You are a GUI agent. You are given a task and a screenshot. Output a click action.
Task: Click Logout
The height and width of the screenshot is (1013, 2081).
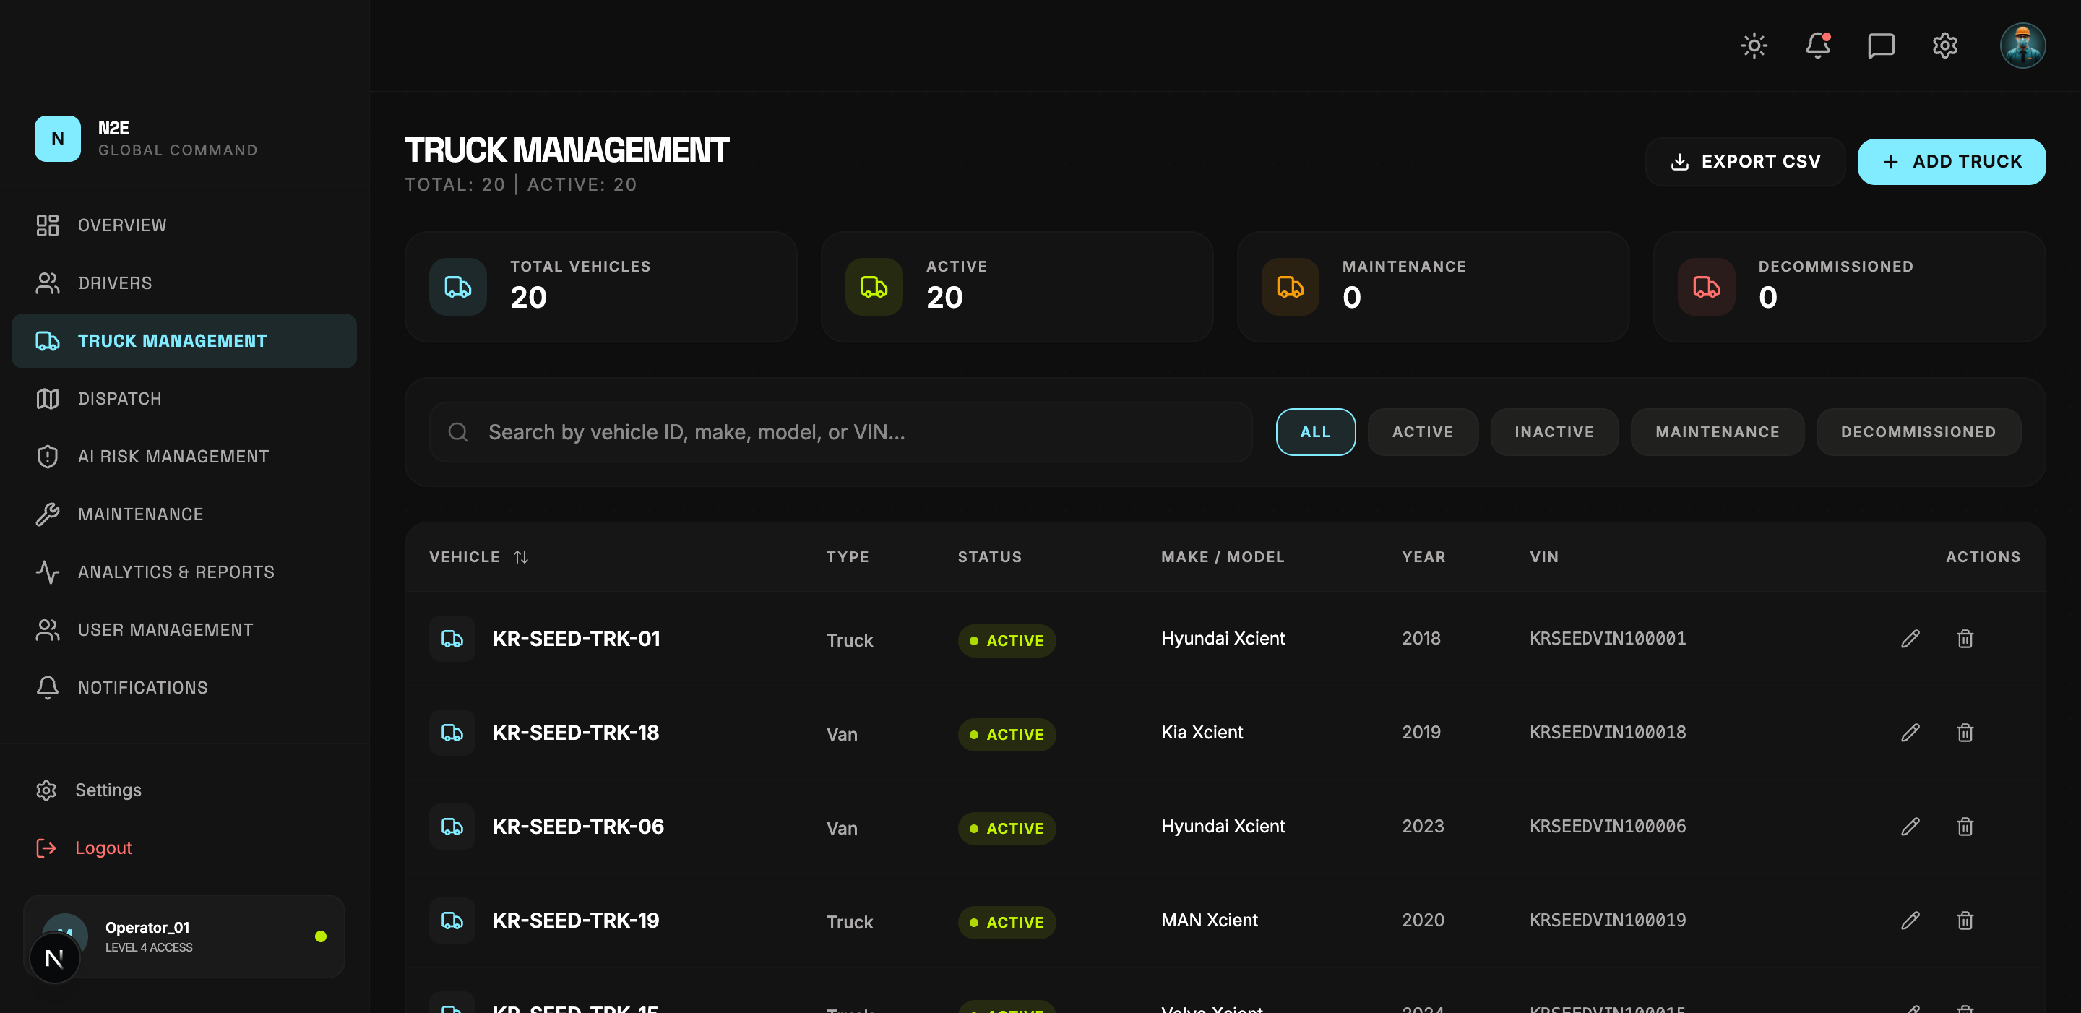(84, 848)
